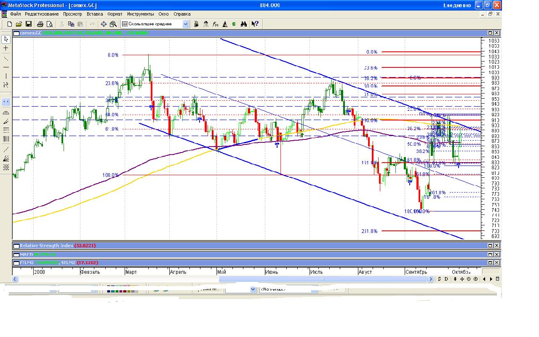Activate the zoom magnifier tool
Screen dimensions: 539x337
113,24
